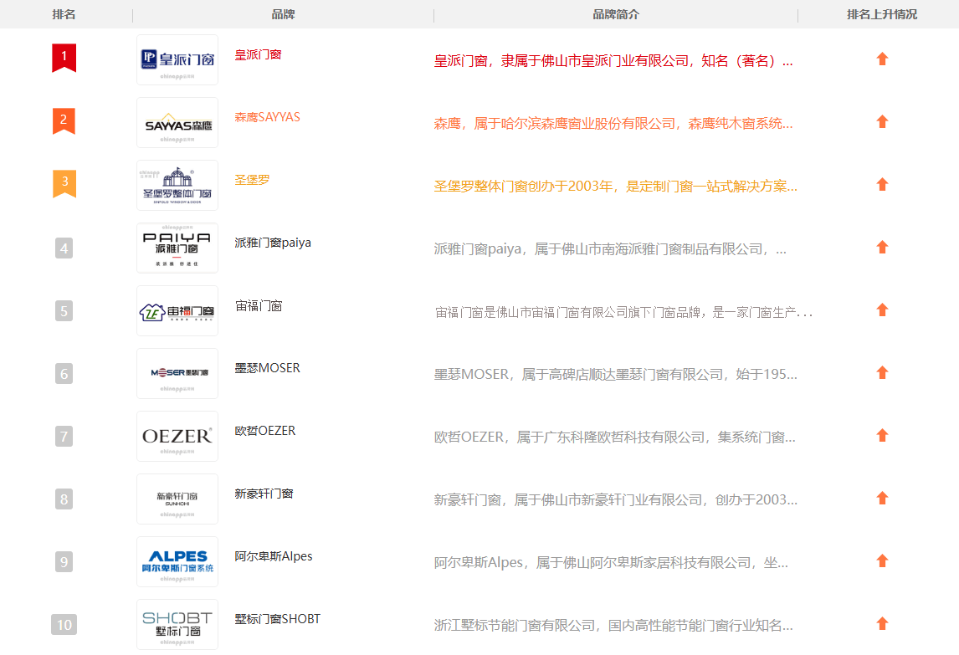Screen dimensions: 959x655
Task: Click the up arrow for 圣堡罗
Action: (882, 184)
